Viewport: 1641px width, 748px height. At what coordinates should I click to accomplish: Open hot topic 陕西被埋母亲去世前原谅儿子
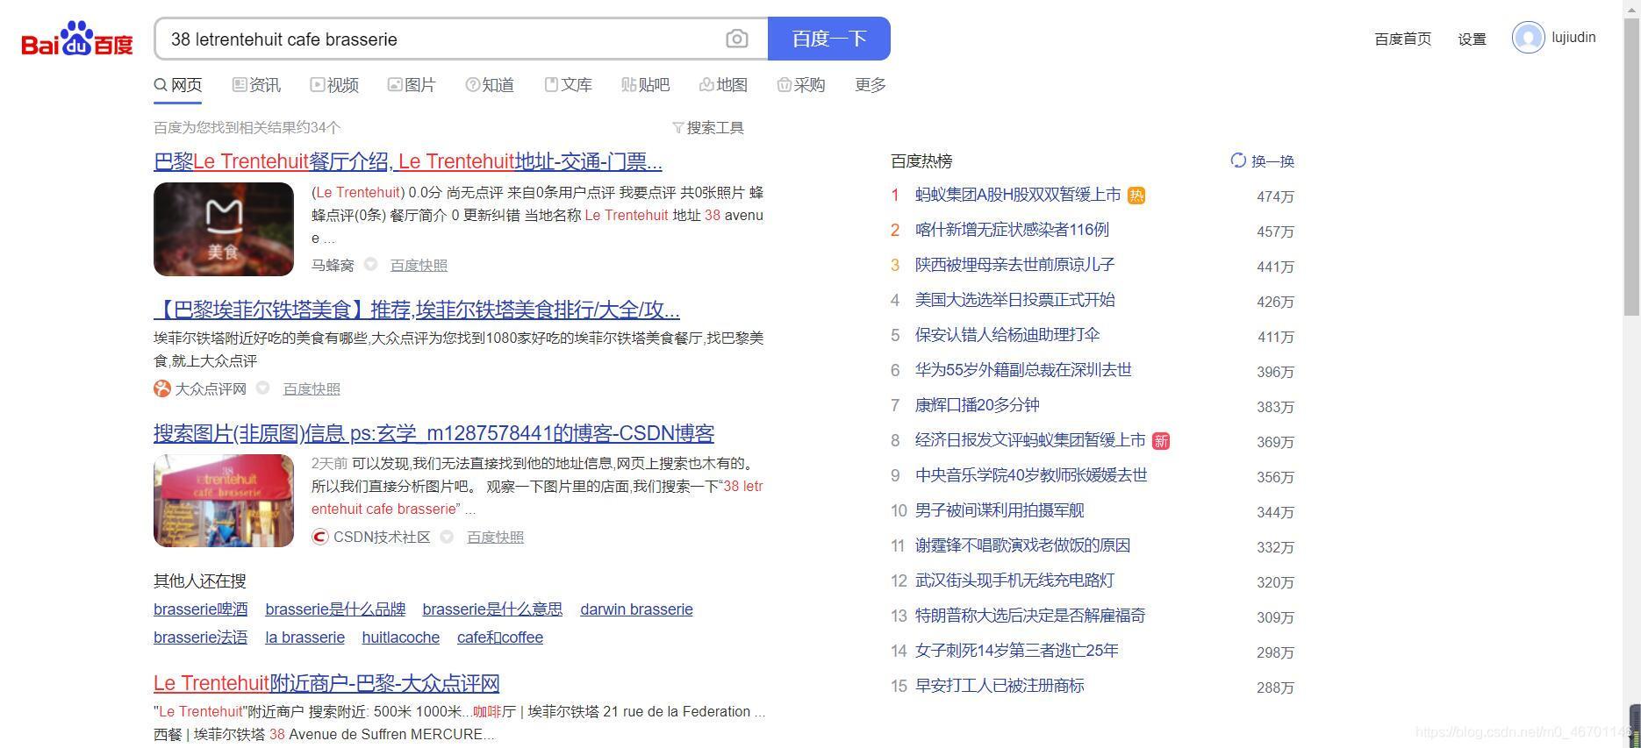coord(1014,265)
